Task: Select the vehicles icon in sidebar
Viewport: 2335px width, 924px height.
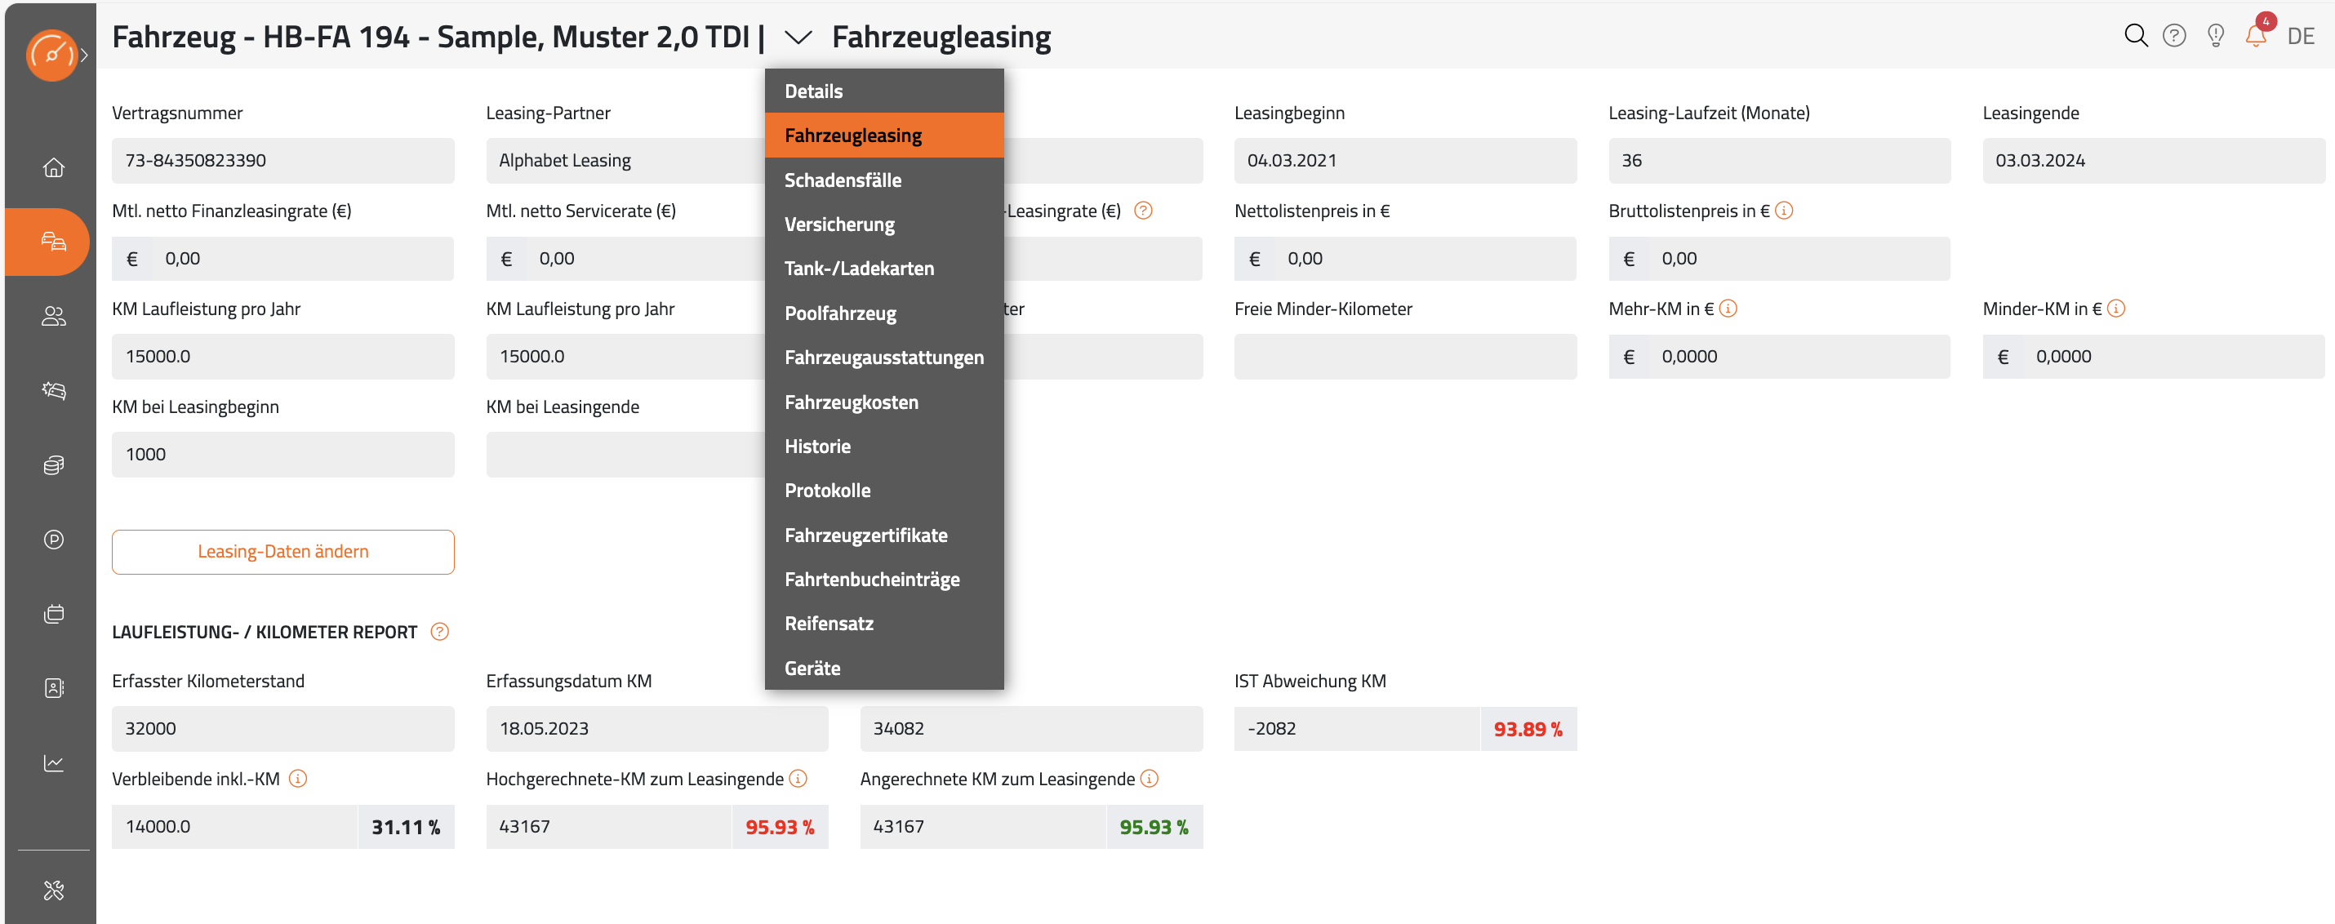Action: (54, 241)
